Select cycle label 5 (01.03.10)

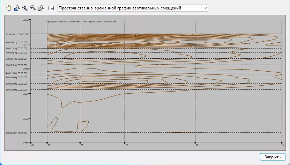tap(16, 65)
